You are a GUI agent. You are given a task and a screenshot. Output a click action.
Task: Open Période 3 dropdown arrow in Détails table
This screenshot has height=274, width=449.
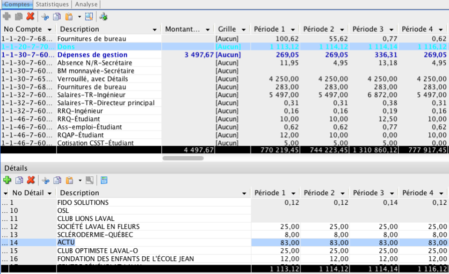[392, 194]
